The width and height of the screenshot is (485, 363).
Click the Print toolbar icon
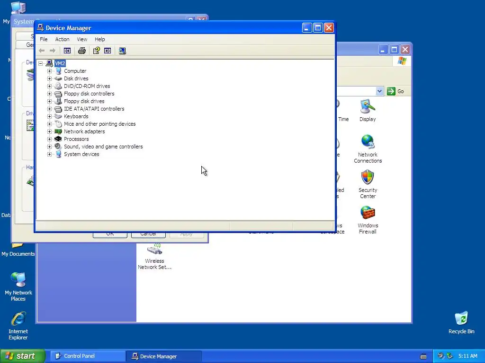pyautogui.click(x=81, y=51)
